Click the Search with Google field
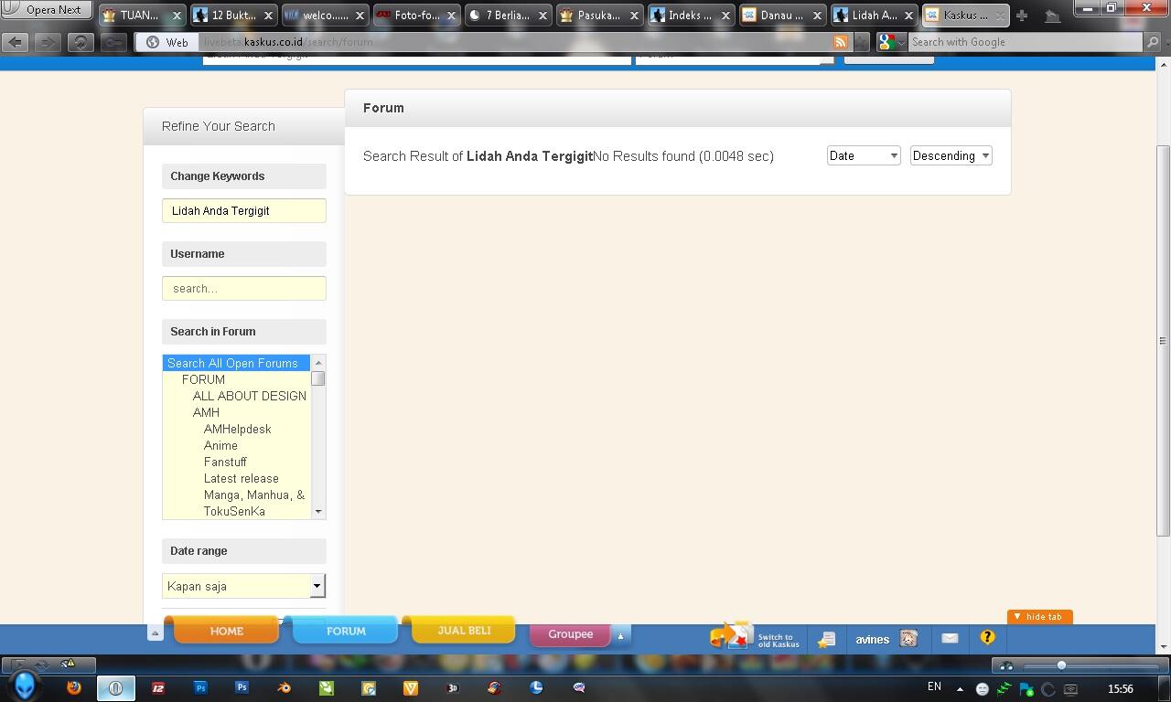The image size is (1171, 702). tap(1025, 42)
